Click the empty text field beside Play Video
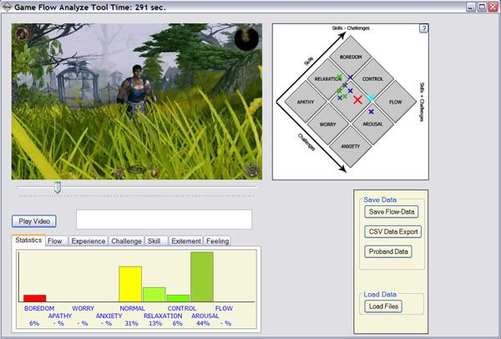Viewport: 501px width, 339px height. tap(164, 220)
